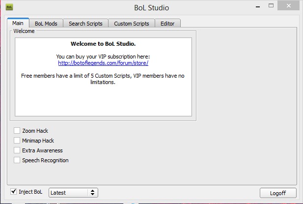Click the Logoff button
303x204 pixels.
pyautogui.click(x=278, y=193)
